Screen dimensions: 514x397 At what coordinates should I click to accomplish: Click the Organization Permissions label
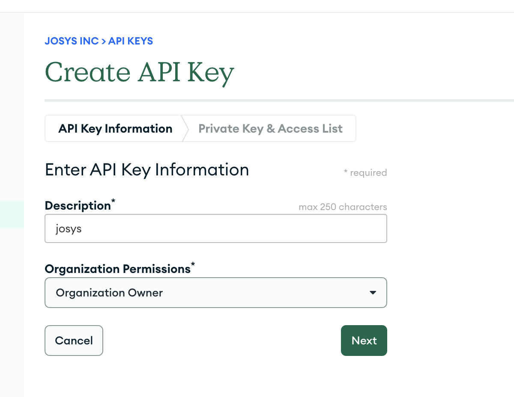(117, 269)
